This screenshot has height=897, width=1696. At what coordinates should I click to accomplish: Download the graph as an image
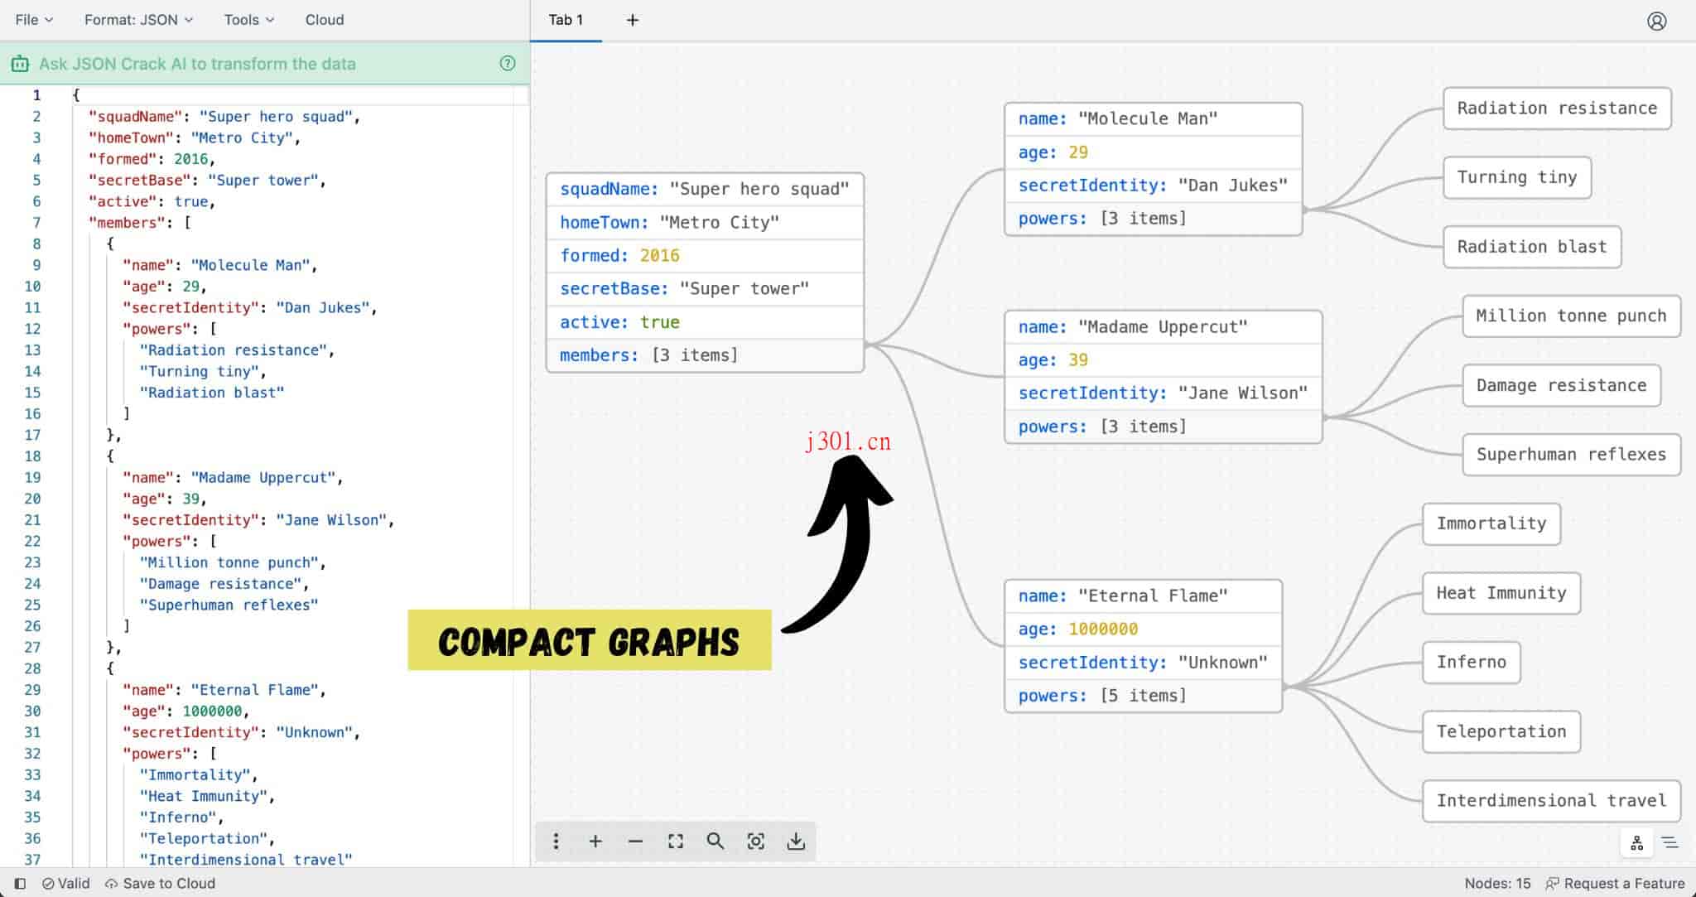tap(797, 841)
